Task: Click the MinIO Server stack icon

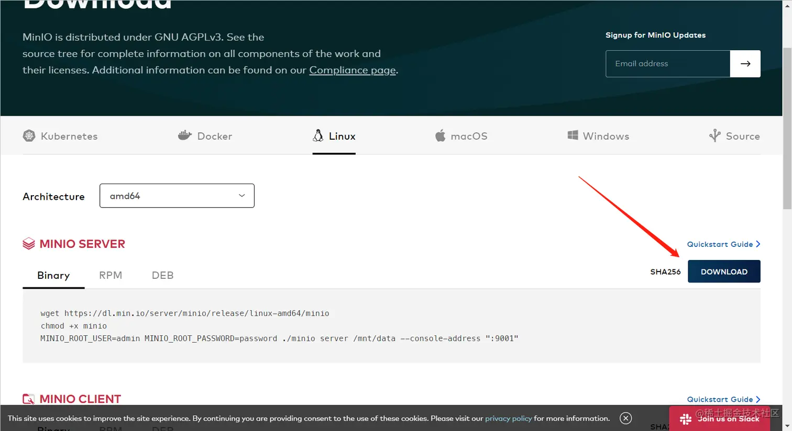Action: pos(29,244)
